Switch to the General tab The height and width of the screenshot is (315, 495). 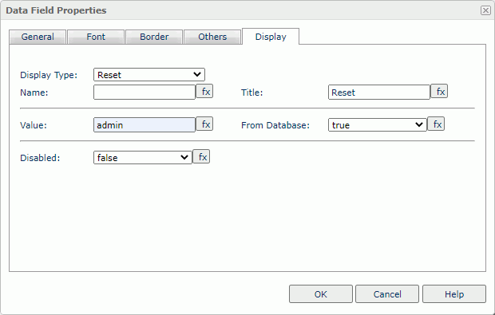pos(38,37)
